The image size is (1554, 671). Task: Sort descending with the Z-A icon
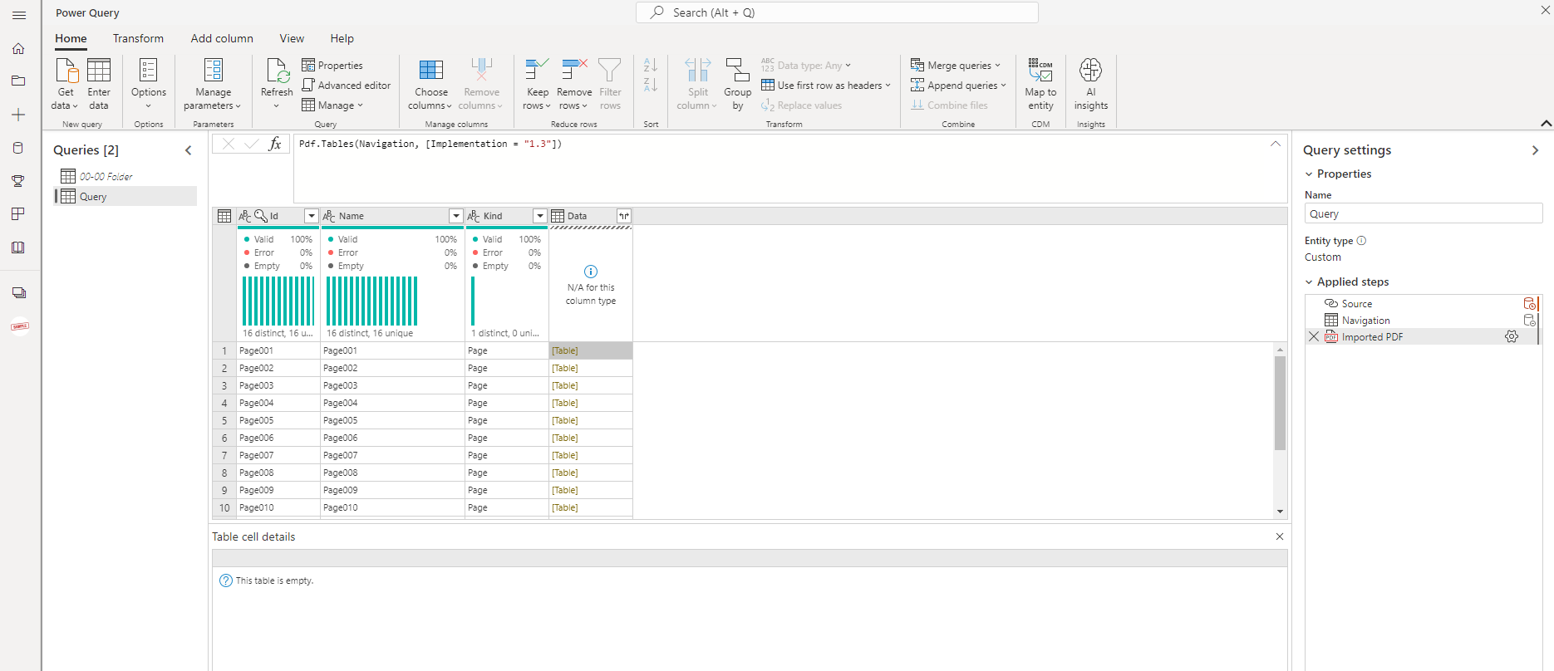tap(651, 84)
